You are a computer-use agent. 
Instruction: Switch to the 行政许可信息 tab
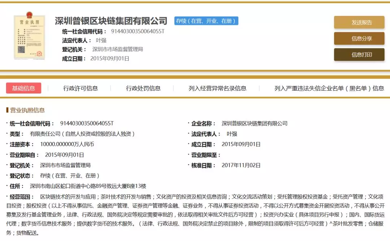click(81, 88)
